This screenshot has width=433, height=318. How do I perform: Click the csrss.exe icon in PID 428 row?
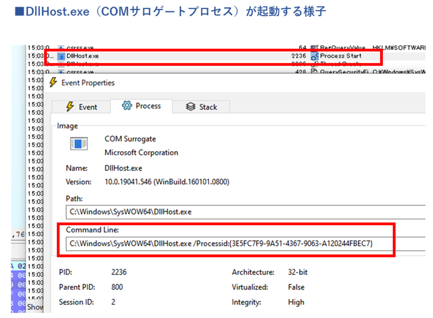point(61,72)
